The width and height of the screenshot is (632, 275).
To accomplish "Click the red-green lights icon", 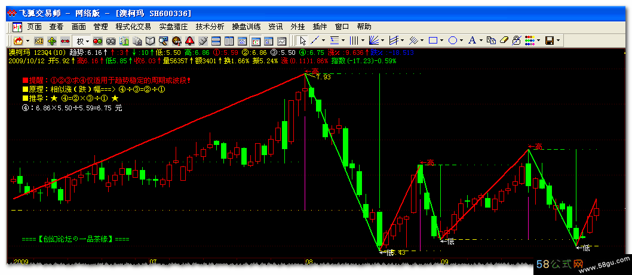I will coord(97,41).
